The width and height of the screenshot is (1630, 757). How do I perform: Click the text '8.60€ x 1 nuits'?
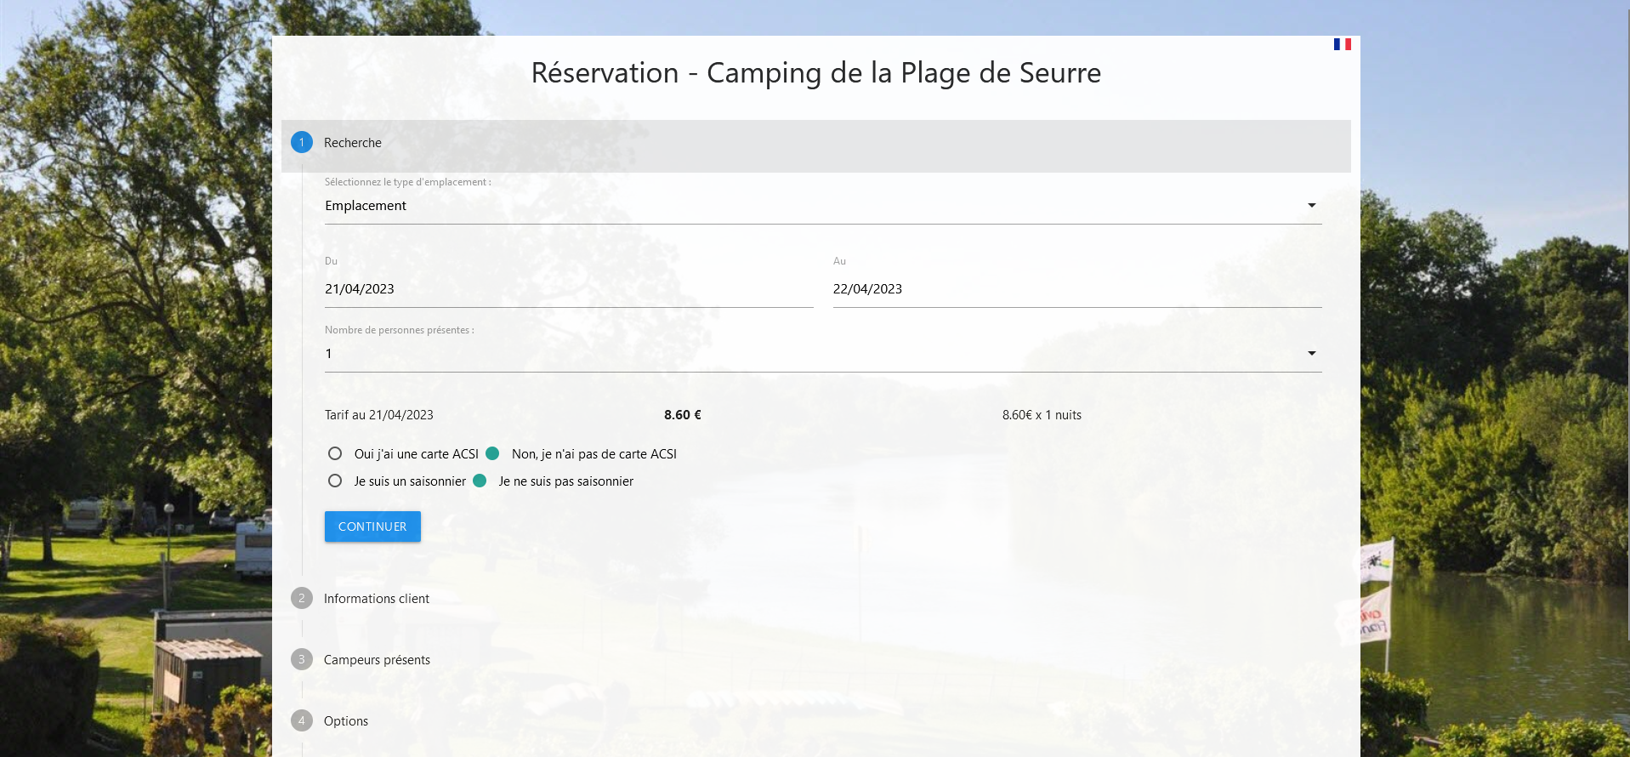(1042, 415)
